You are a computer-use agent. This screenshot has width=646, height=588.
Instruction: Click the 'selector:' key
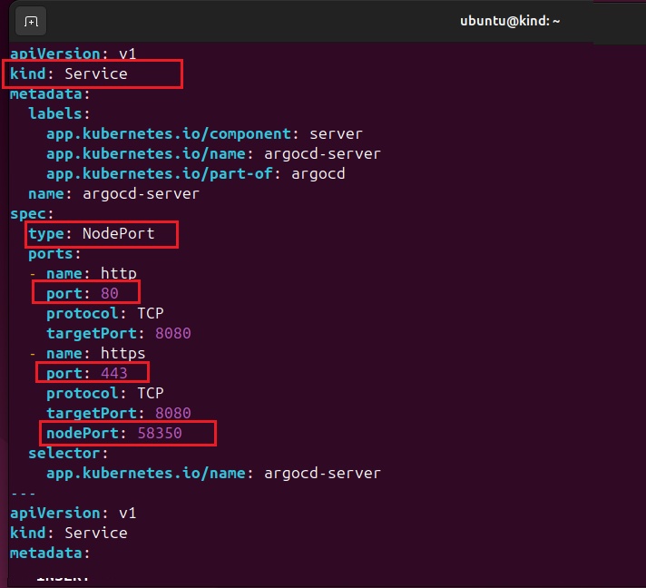(x=68, y=453)
